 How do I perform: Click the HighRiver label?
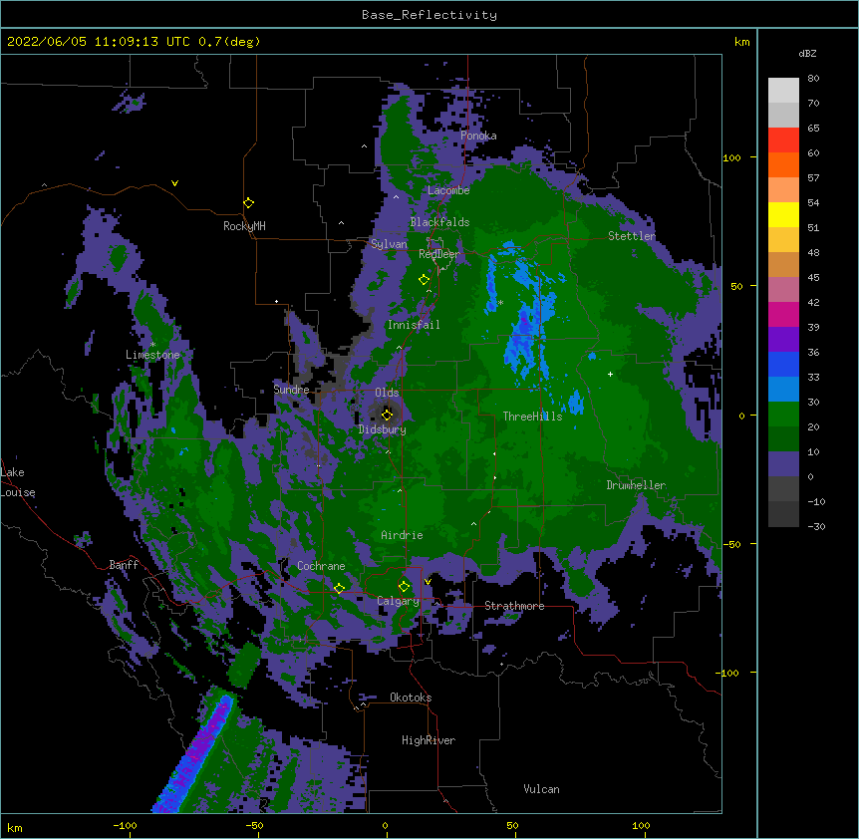point(429,740)
